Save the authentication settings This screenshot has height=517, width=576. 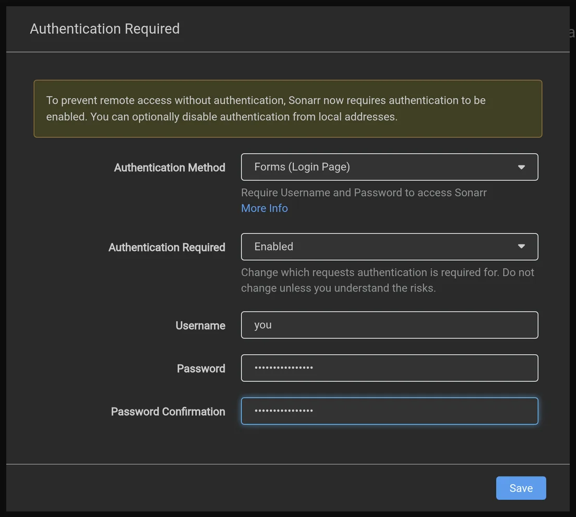[x=521, y=488]
